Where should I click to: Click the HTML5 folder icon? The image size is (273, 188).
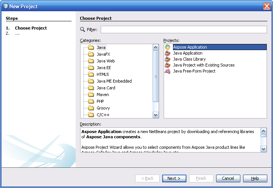[x=91, y=74]
